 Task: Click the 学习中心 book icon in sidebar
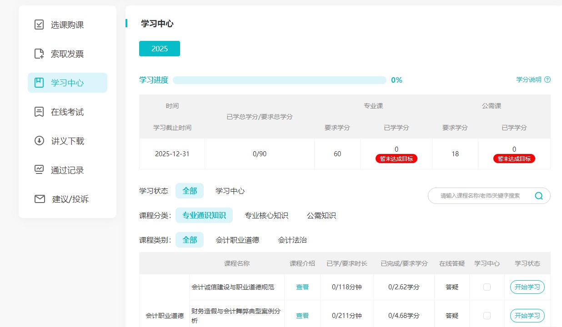pos(40,83)
